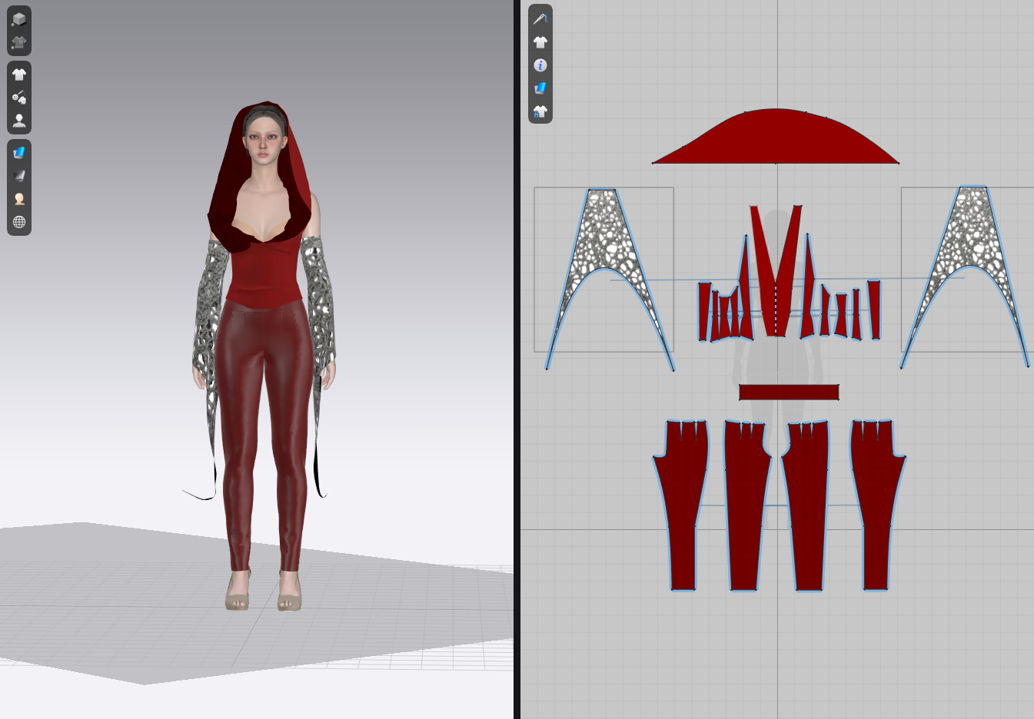
Task: Click the garment pocket display icon below the cube
Action: point(19,42)
